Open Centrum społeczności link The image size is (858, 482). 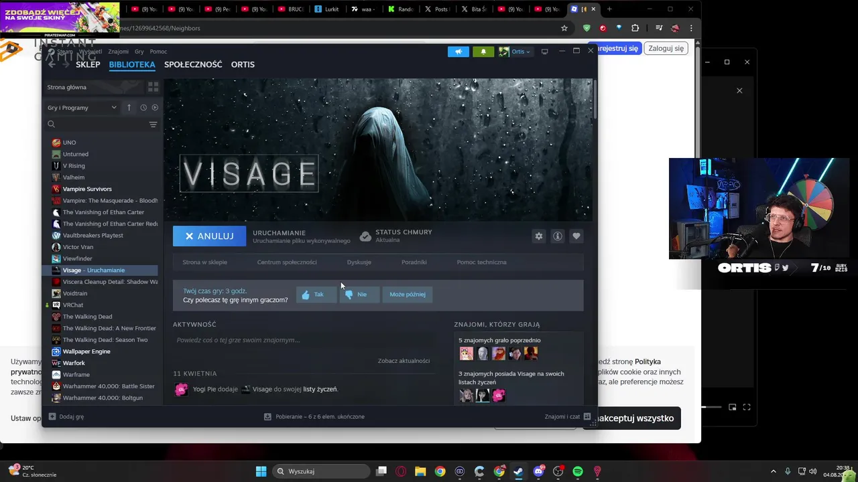pos(287,262)
